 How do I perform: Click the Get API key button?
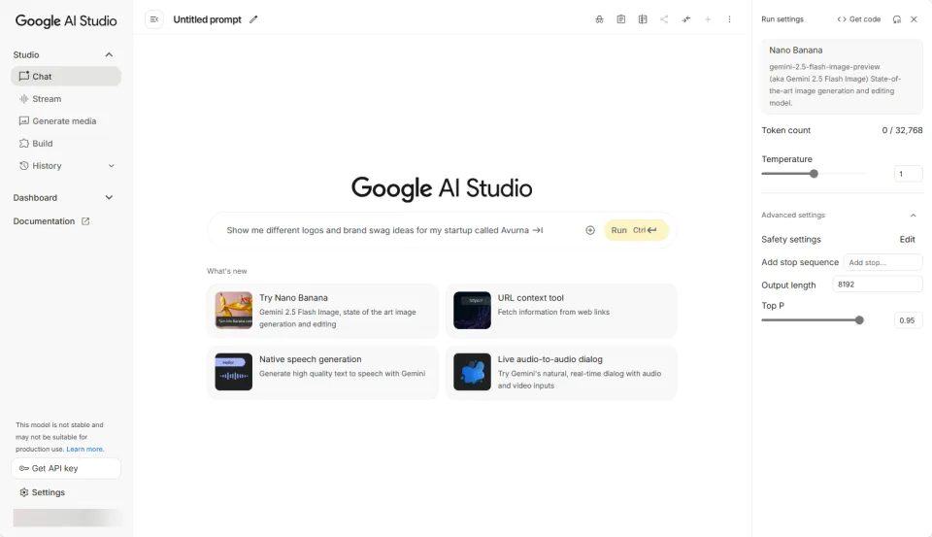coord(66,469)
